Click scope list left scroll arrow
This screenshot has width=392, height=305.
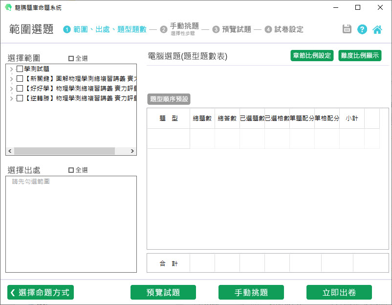(x=10, y=151)
